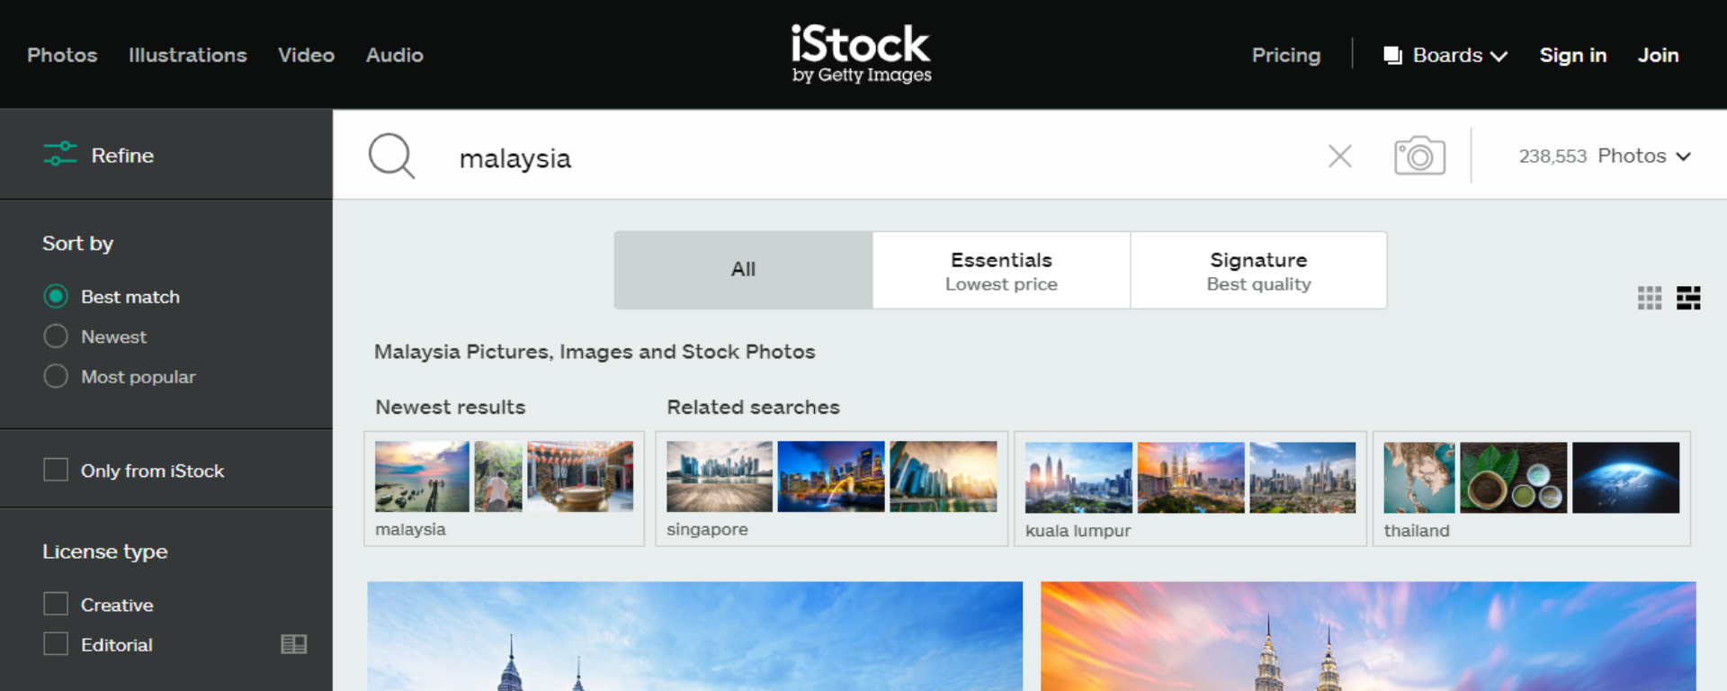Click the iStock by Getty Images logo
Image resolution: width=1727 pixels, height=691 pixels.
861,54
